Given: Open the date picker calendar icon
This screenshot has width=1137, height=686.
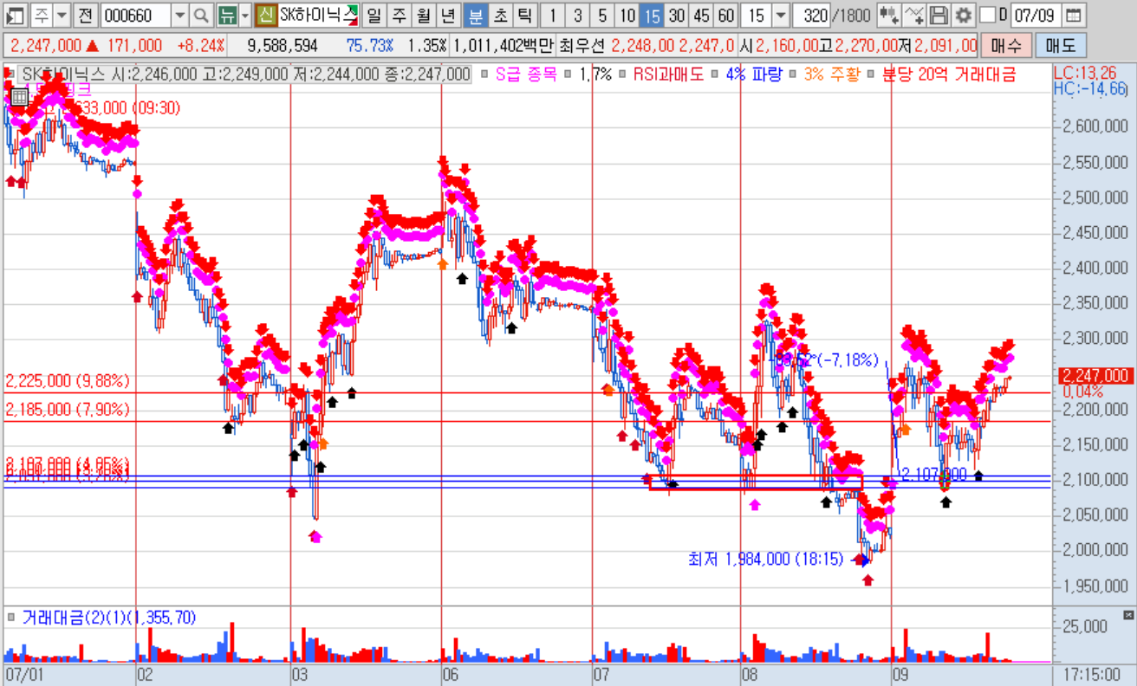Looking at the screenshot, I should tap(1073, 15).
